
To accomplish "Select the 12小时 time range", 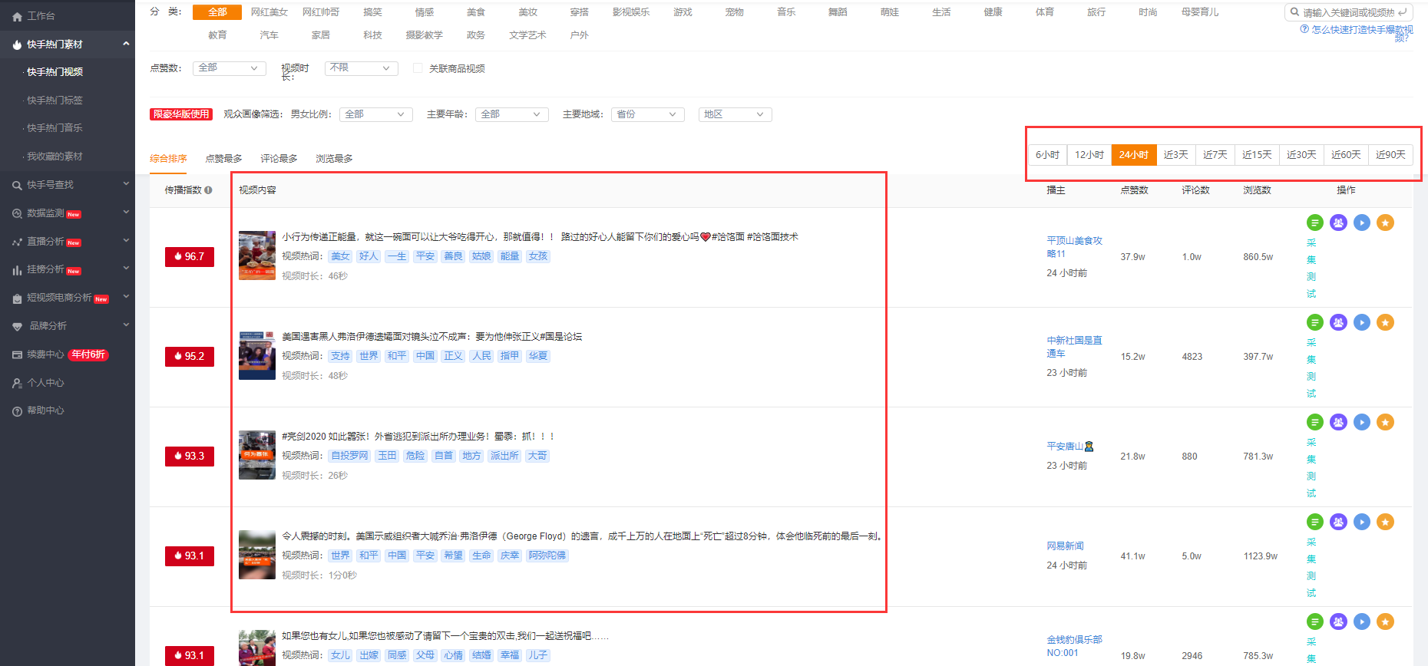I will (1089, 154).
